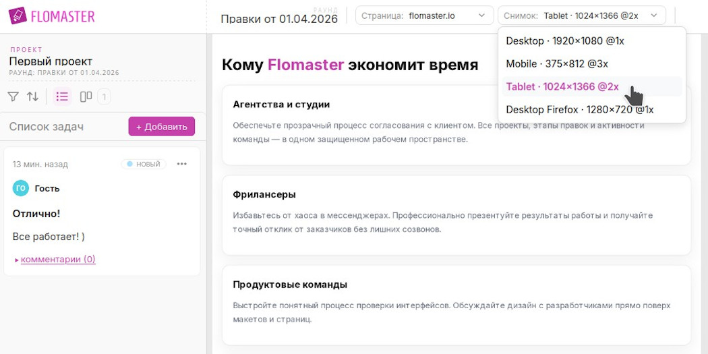The image size is (708, 354).
Task: Click the Flomaster logo
Action: (51, 16)
